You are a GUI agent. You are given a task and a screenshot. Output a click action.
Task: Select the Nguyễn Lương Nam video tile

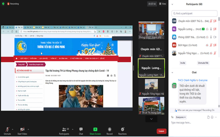click(x=151, y=68)
